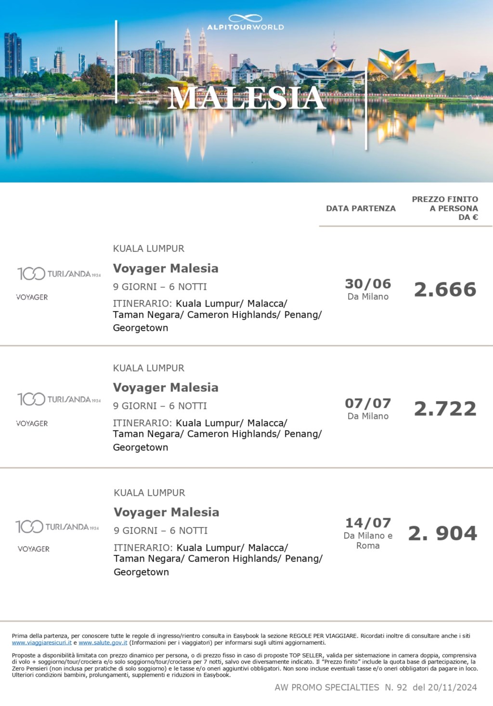Click the 2. 904 price

click(x=443, y=533)
